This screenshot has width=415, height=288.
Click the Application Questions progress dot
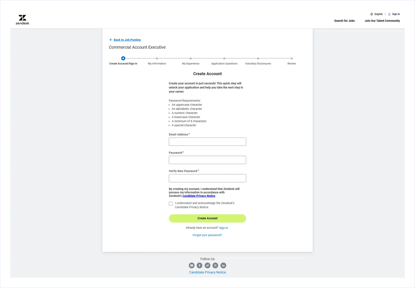pos(224,58)
